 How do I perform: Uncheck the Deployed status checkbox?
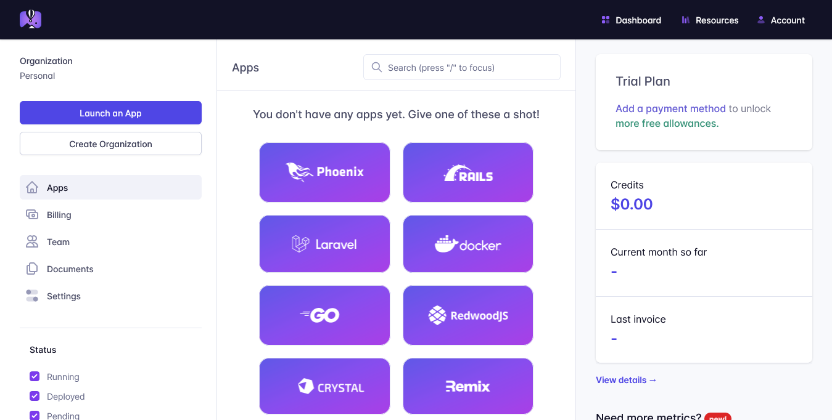point(35,396)
